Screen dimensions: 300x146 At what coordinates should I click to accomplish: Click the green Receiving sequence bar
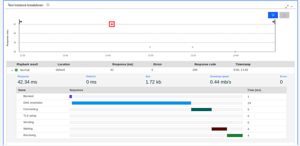point(235,136)
